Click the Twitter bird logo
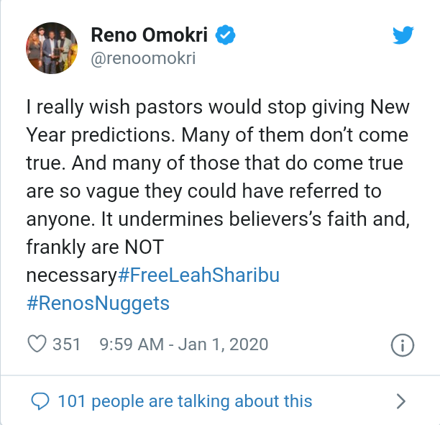This screenshot has height=425, width=440. point(403,35)
